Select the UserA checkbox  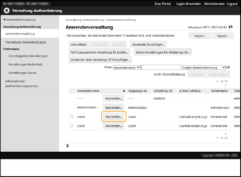pos(72,117)
